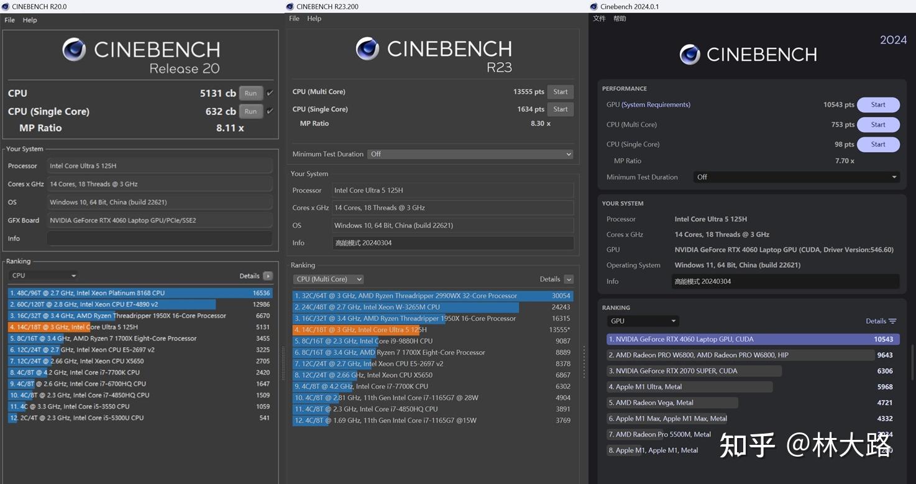The image size is (916, 484).
Task: Open the 2024 Minimum Test Duration dropdown
Action: coord(796,177)
